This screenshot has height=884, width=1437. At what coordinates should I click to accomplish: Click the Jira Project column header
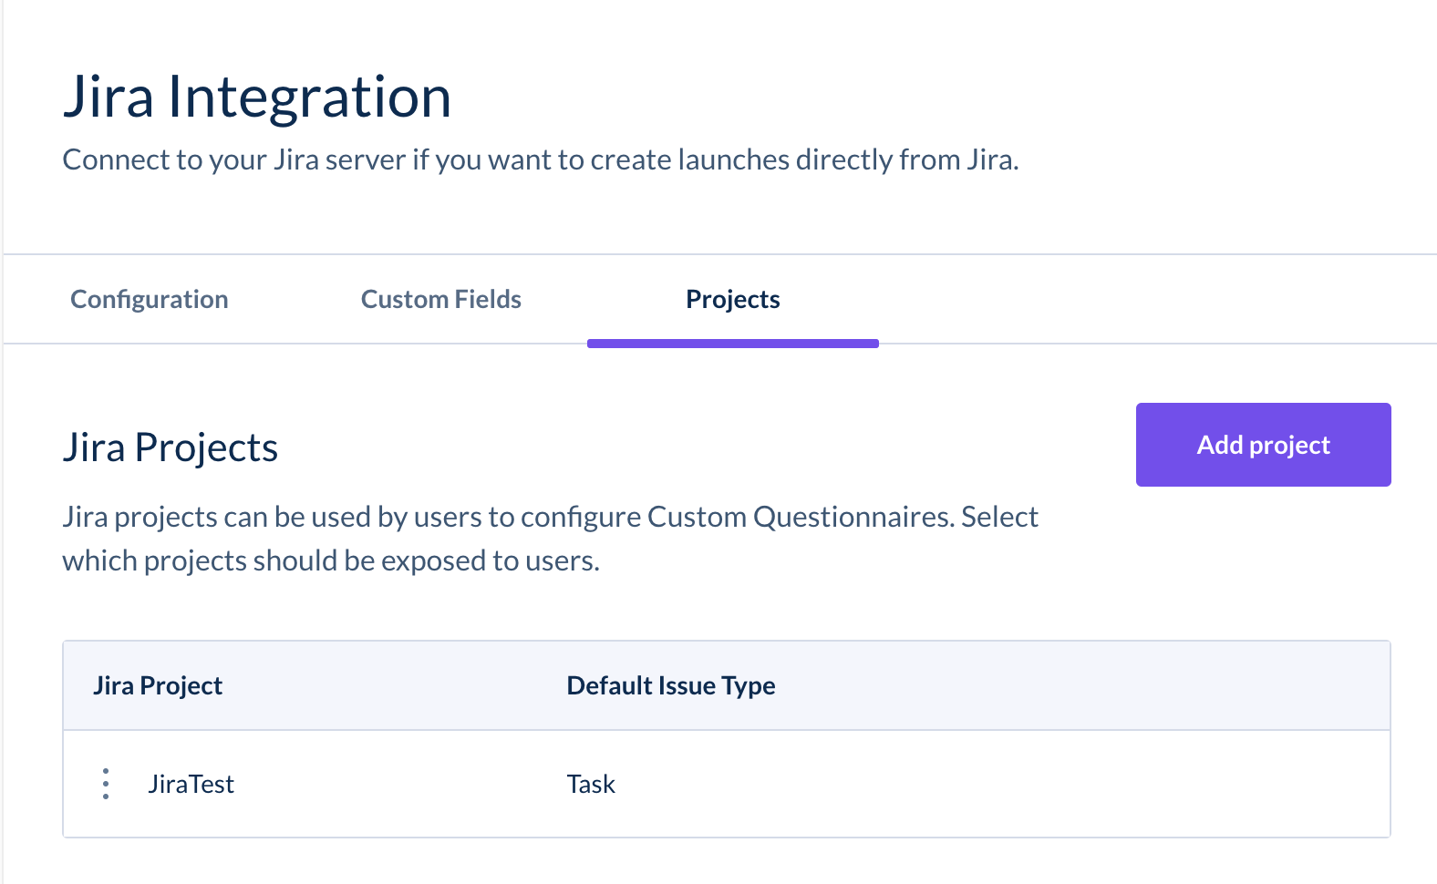pos(158,686)
